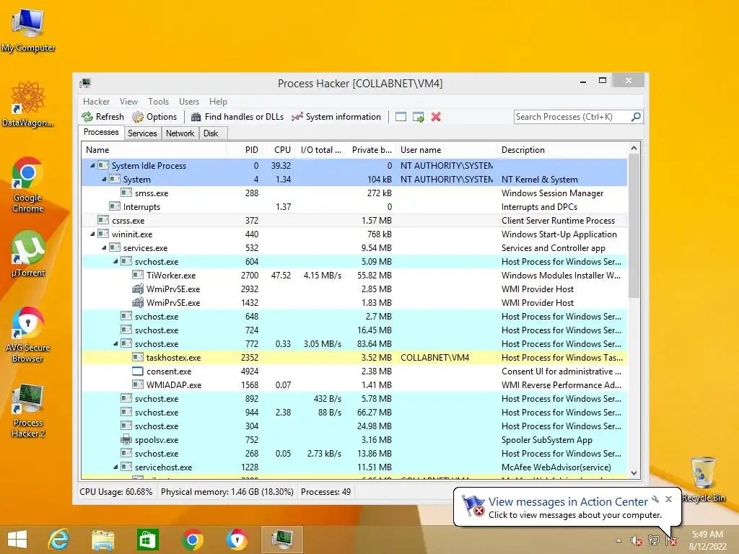This screenshot has height=554, width=739.
Task: Click the Refresh toolbar icon
Action: point(87,117)
